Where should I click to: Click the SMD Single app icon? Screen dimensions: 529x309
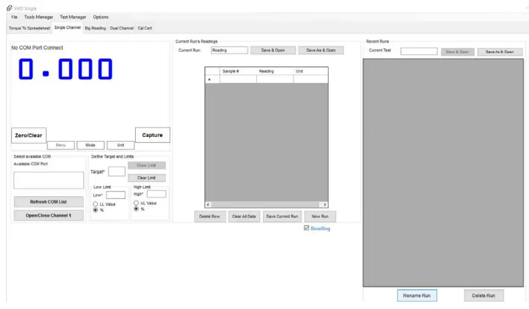[x=9, y=8]
